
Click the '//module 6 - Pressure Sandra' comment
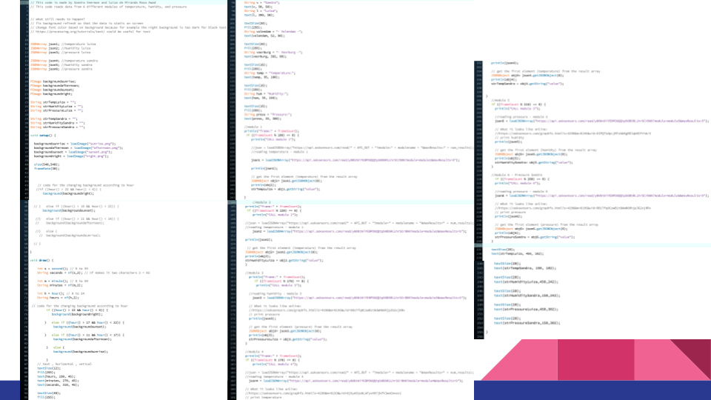tap(516, 175)
